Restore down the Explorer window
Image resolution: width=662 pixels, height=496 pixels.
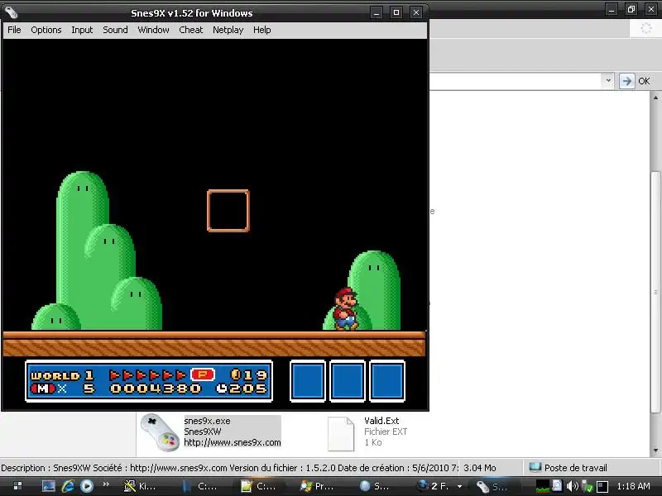[631, 9]
